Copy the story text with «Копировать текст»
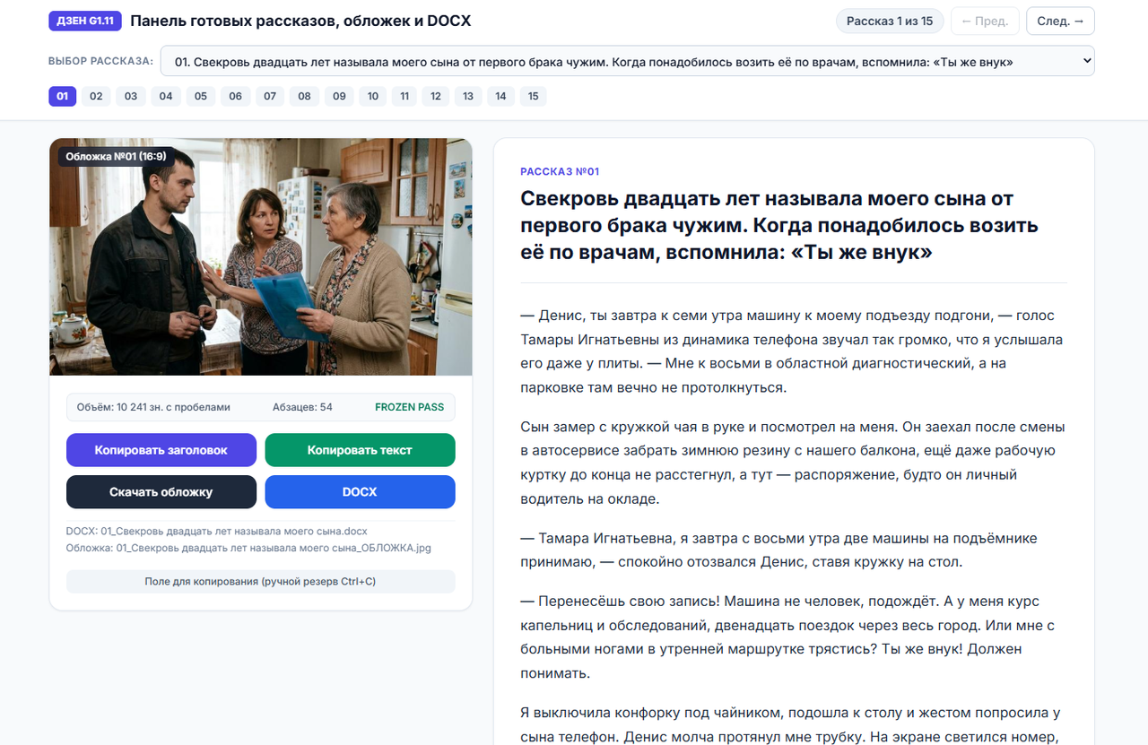1148x745 pixels. click(360, 450)
